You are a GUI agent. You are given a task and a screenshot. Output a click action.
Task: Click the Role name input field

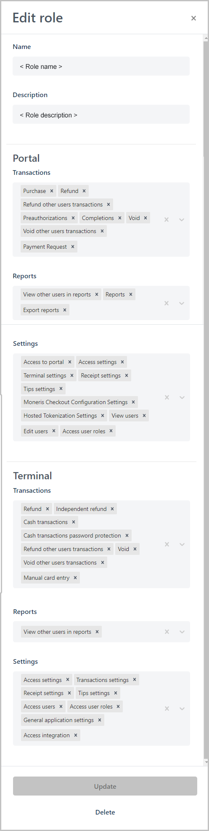click(101, 66)
